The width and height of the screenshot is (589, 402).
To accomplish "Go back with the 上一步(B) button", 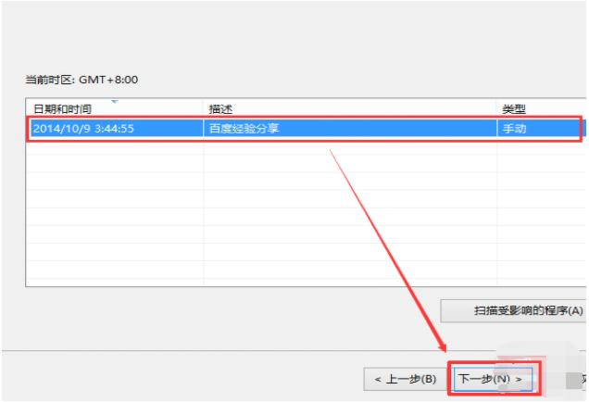I will click(406, 379).
